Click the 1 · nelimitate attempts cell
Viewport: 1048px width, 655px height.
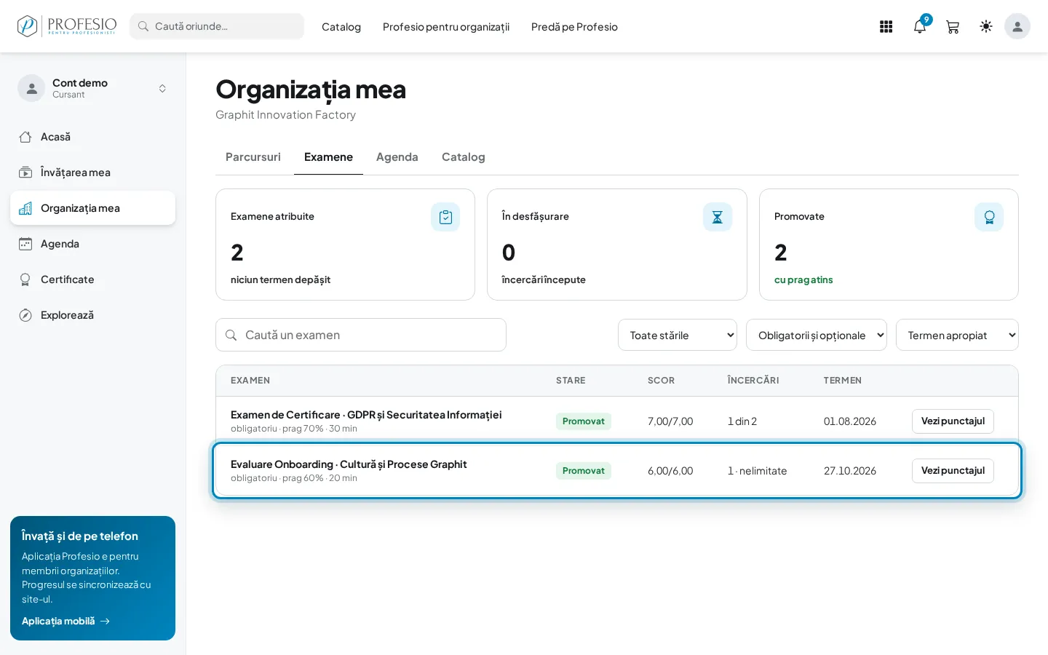click(x=757, y=471)
